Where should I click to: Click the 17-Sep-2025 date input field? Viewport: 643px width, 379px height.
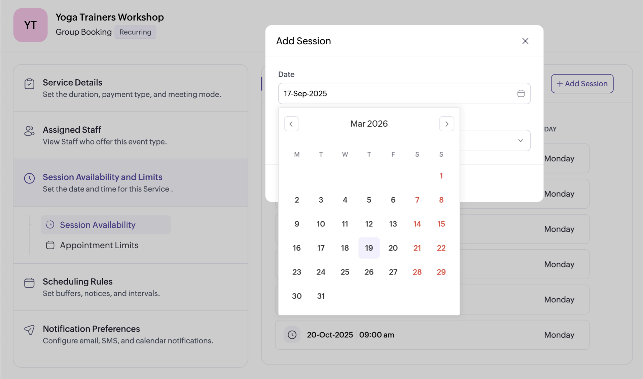tap(370, 93)
